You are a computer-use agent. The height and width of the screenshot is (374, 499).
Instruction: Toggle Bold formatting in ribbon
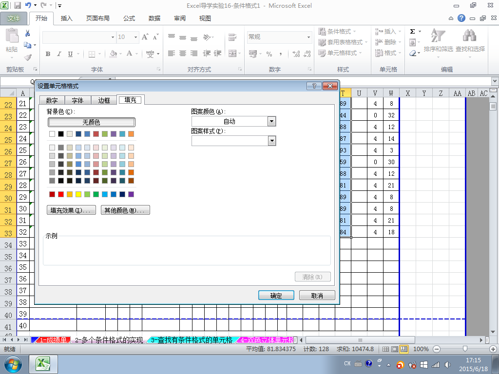coord(48,54)
